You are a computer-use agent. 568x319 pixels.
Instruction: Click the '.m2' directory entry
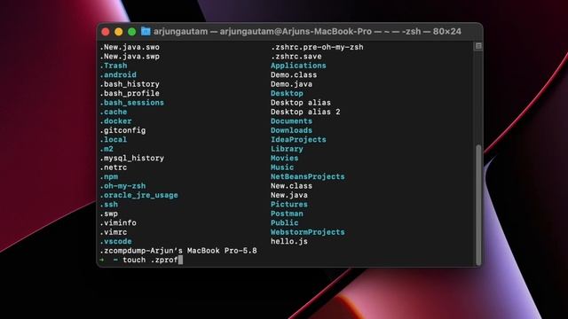click(106, 149)
